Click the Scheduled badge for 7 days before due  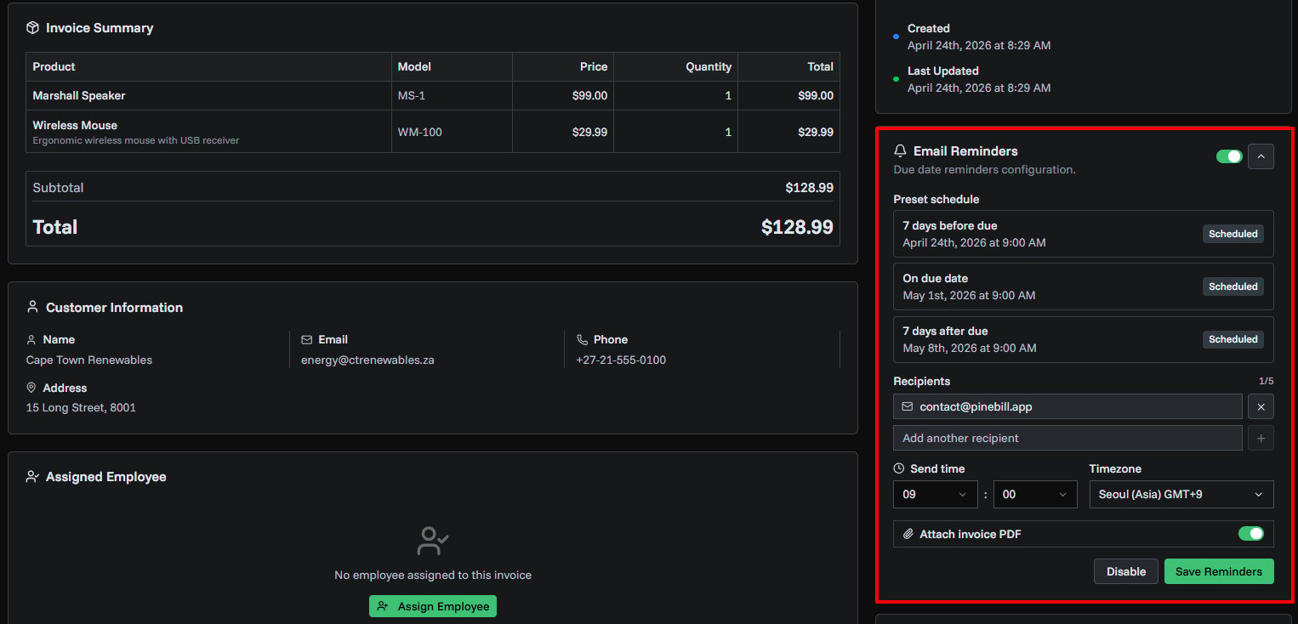1233,234
